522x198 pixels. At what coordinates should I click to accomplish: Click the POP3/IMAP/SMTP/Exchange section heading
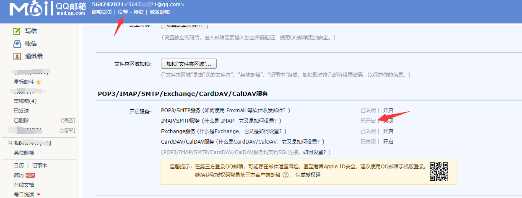183,94
